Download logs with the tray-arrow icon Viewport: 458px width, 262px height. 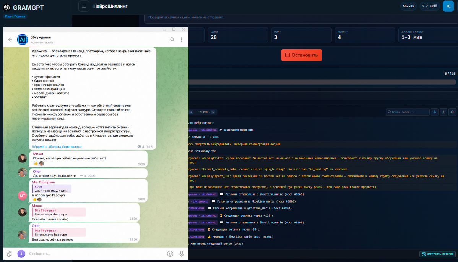coord(443,112)
